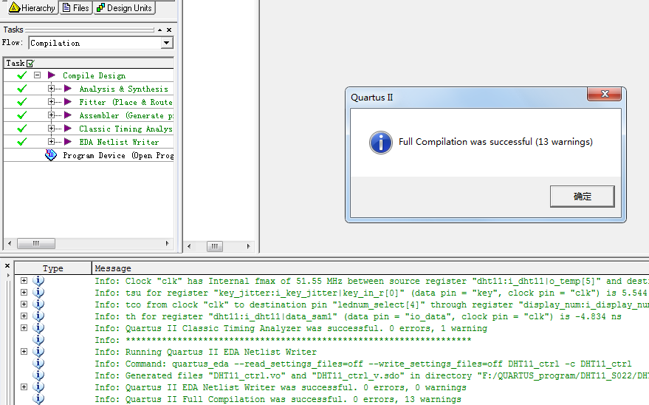Viewport: 649px width, 405px height.
Task: Open the Flow Compilation dropdown
Action: tap(166, 43)
